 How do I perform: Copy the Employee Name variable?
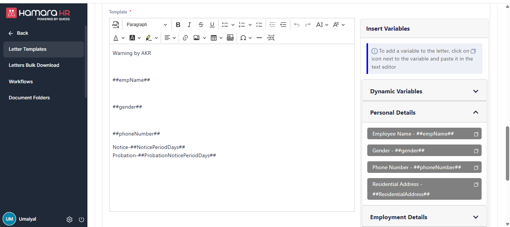click(x=476, y=134)
